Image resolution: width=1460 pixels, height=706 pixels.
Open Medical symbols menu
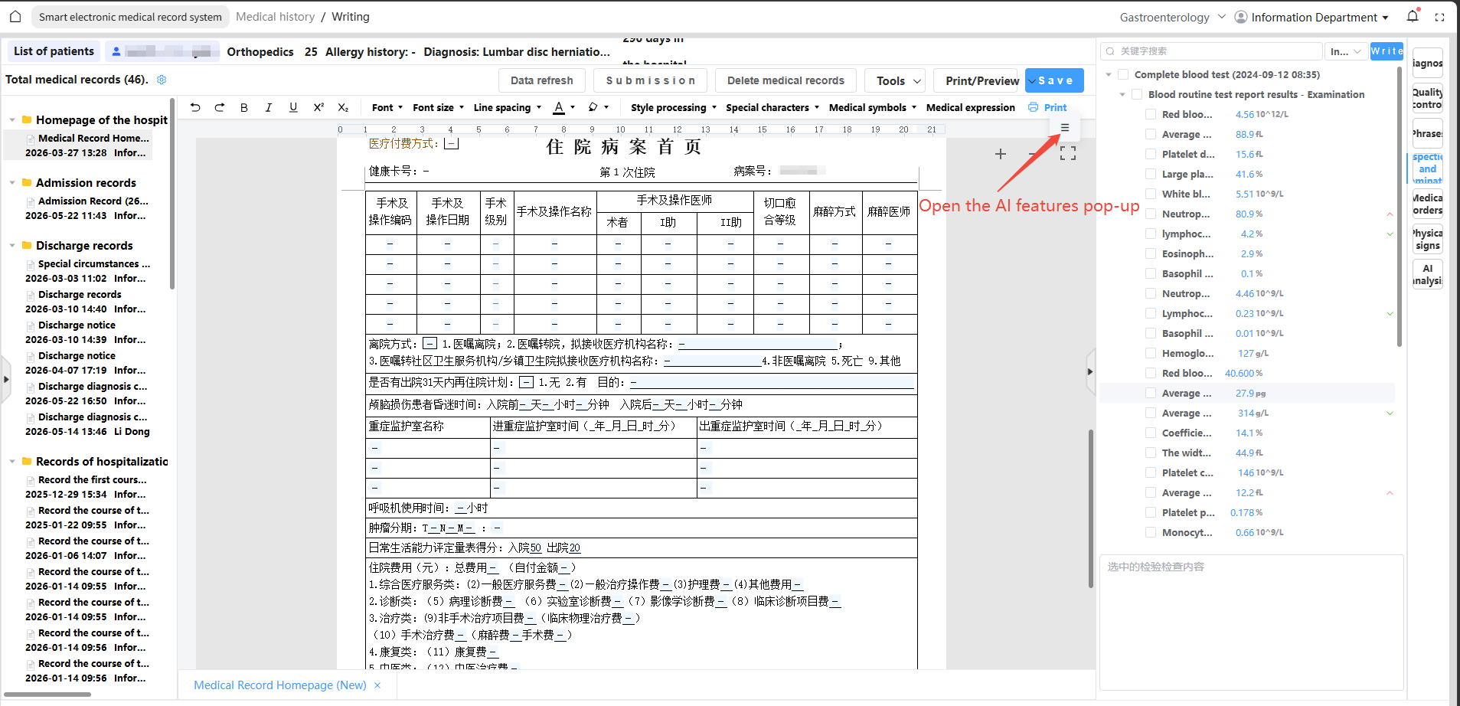[873, 107]
